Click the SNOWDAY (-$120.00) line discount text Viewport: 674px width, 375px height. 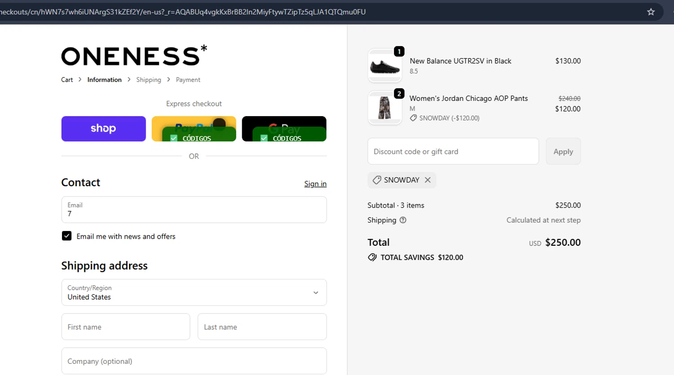pos(449,118)
